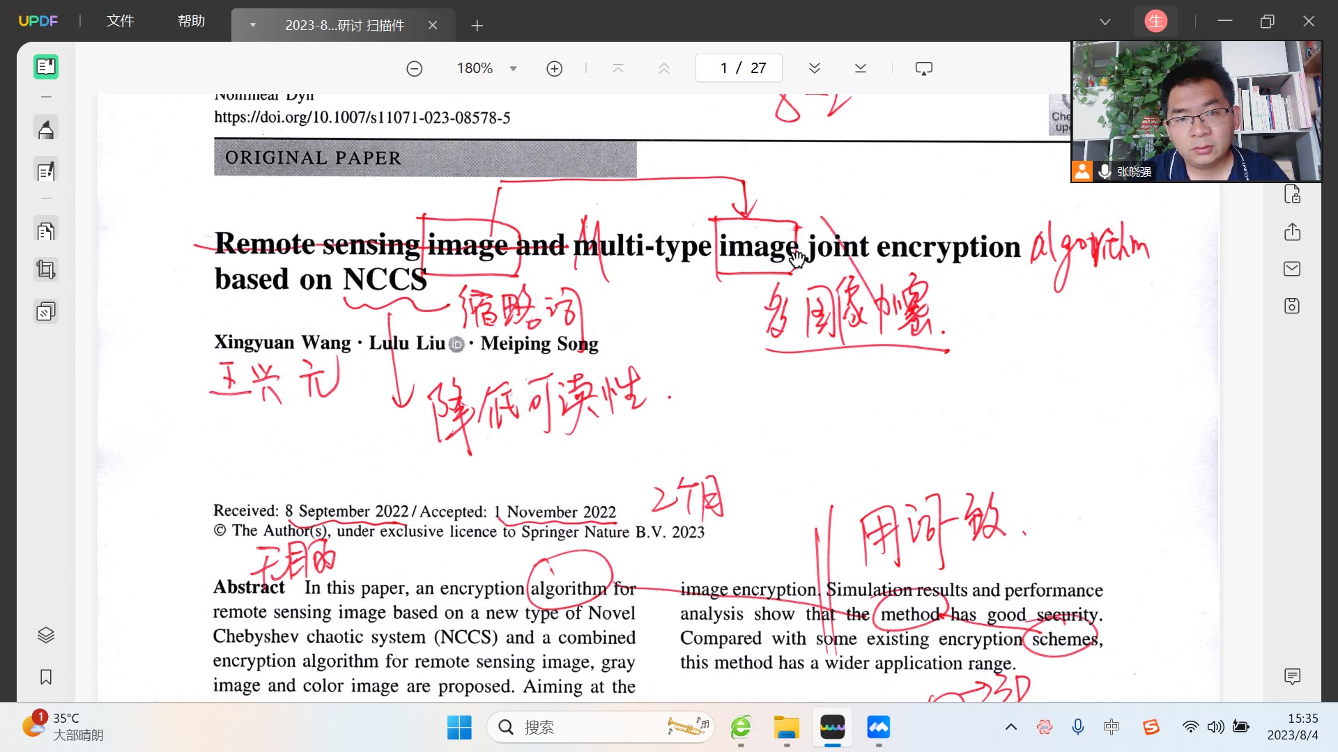The image size is (1338, 752).
Task: Start slideshow presentation mode
Action: tap(924, 68)
